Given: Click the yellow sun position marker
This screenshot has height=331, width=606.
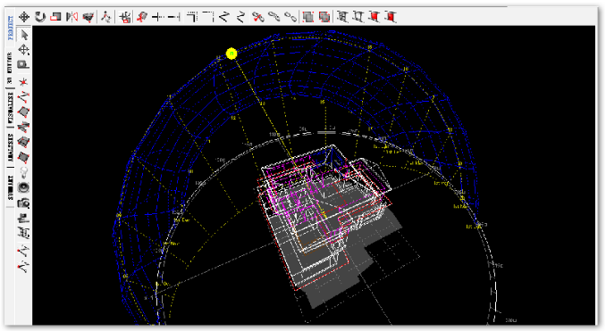Looking at the screenshot, I should tap(231, 54).
